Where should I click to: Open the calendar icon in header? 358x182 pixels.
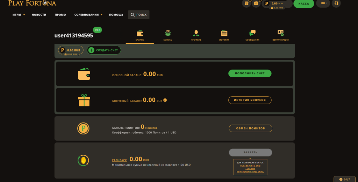click(256, 3)
